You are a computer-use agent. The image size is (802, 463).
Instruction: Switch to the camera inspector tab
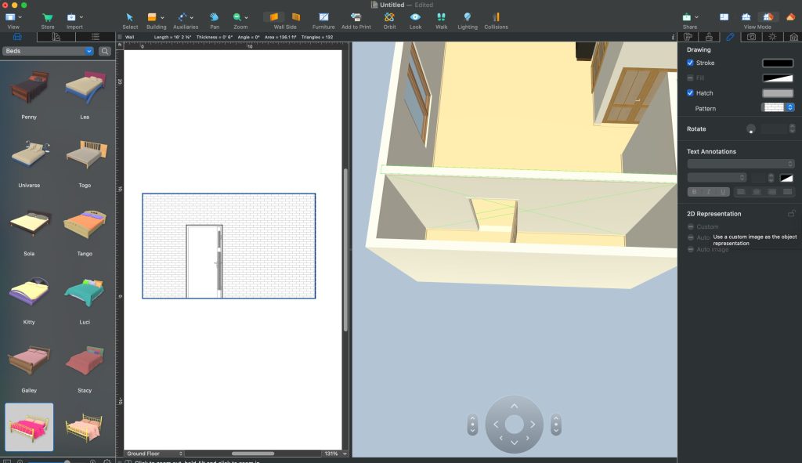click(x=750, y=36)
